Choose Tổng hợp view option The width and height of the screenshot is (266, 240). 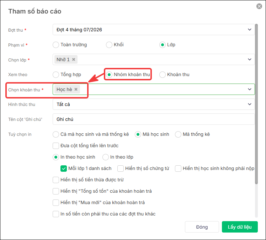56,75
